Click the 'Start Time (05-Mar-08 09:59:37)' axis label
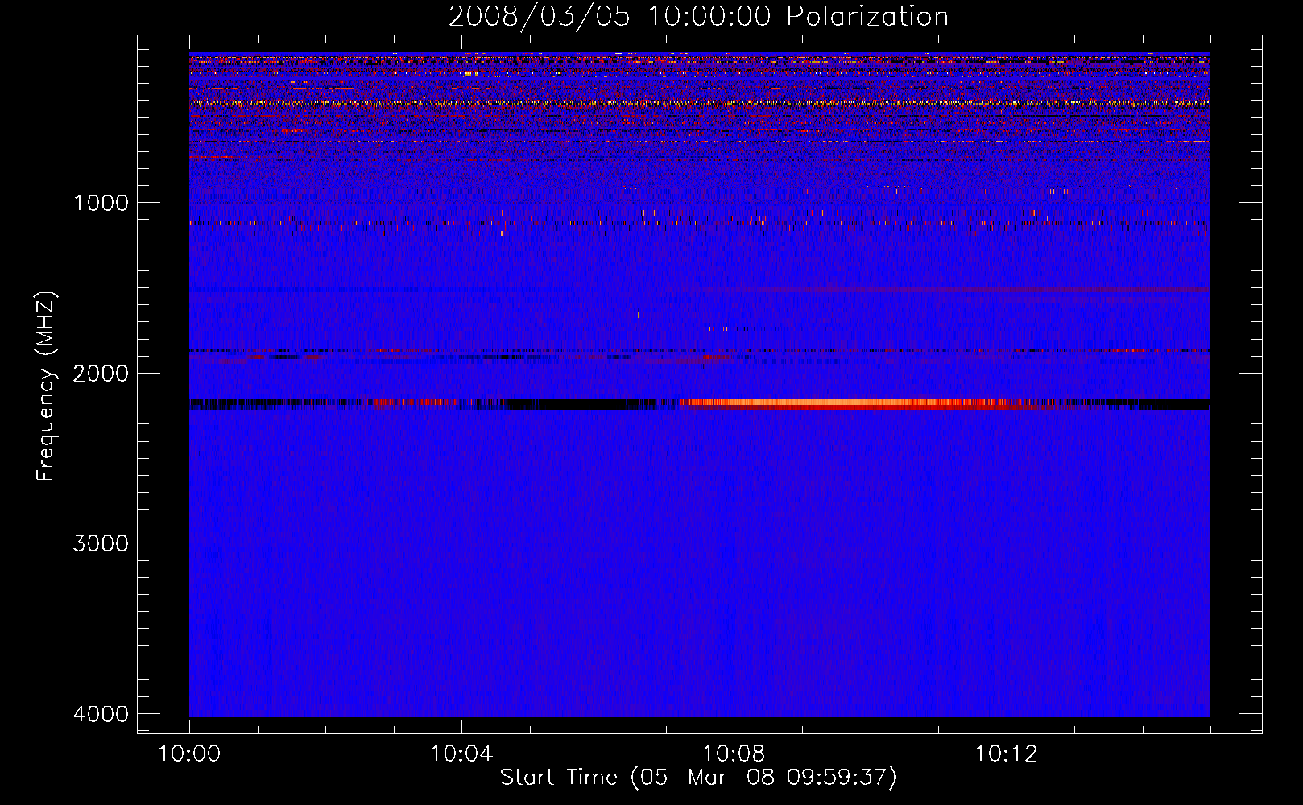Image resolution: width=1303 pixels, height=805 pixels. pos(698,778)
